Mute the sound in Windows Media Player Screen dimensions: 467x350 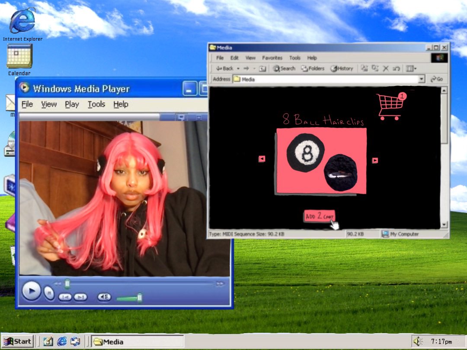pyautogui.click(x=104, y=297)
